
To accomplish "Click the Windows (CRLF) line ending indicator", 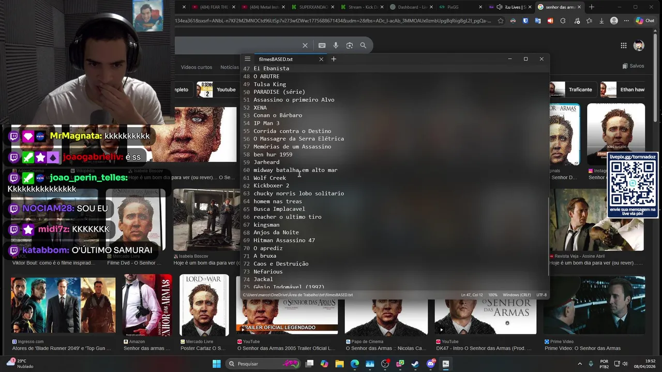I will point(517,295).
